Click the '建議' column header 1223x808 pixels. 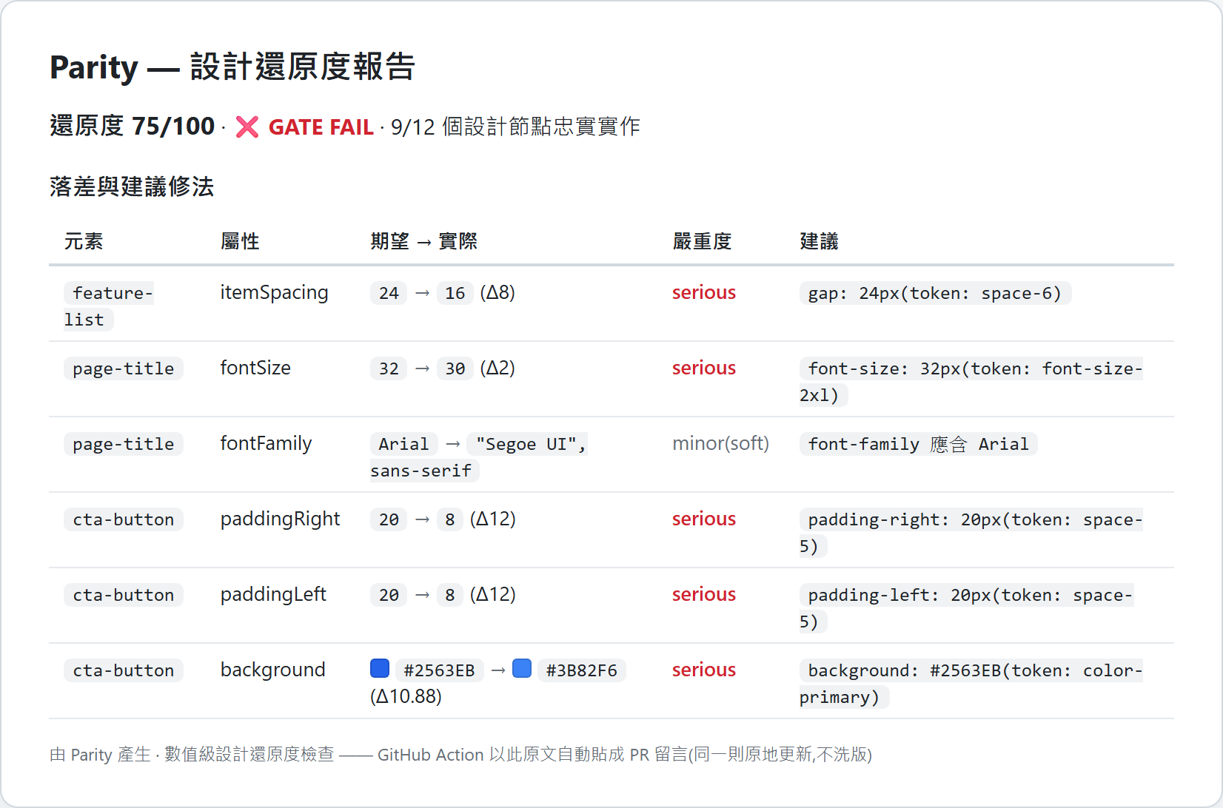coord(819,241)
